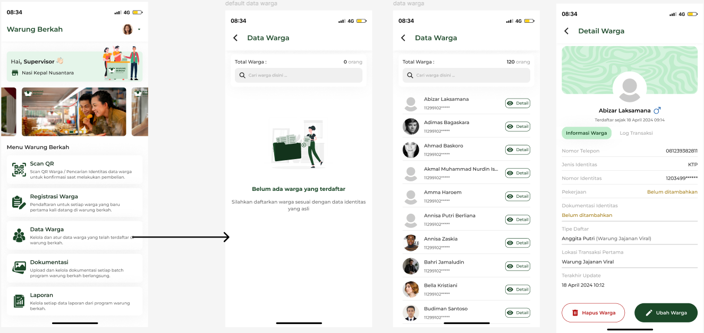Click the Hapus Warga button

coord(593,313)
